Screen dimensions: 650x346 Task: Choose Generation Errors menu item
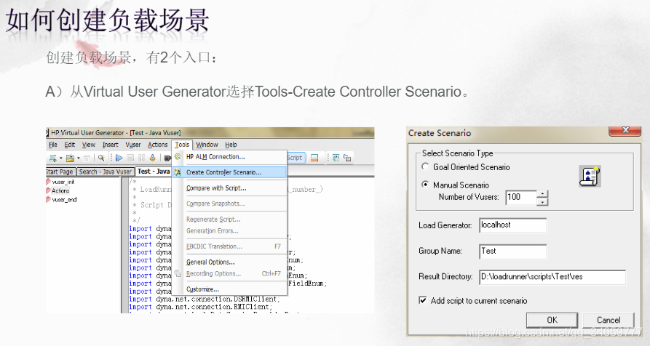tap(230, 231)
